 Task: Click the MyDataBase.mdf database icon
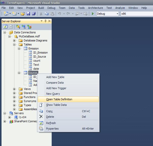tap(16, 36)
